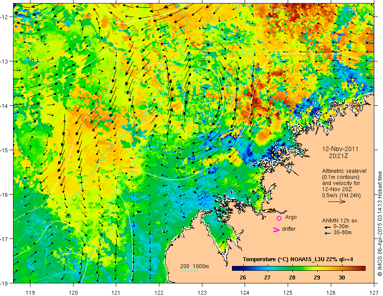
Task: Click the '200 1000m' depth contour label
Action: coord(195,266)
